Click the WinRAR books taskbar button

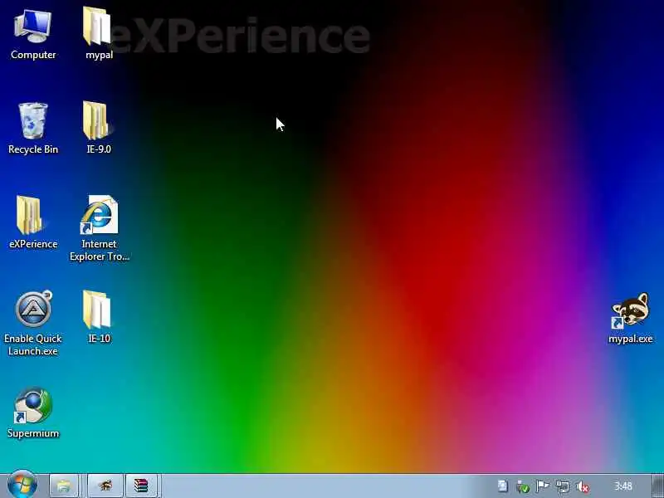[x=141, y=486]
